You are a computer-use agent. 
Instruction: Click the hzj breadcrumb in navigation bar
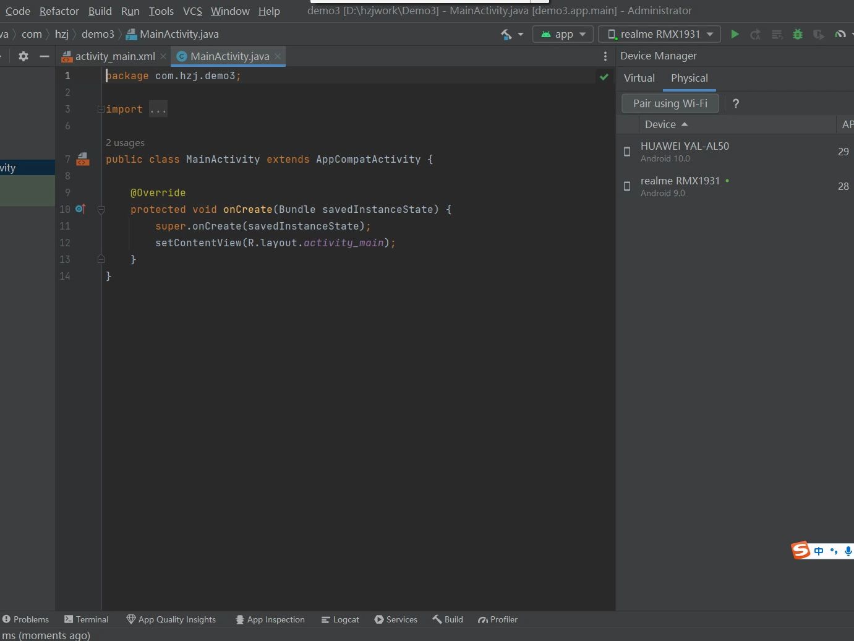(x=61, y=34)
